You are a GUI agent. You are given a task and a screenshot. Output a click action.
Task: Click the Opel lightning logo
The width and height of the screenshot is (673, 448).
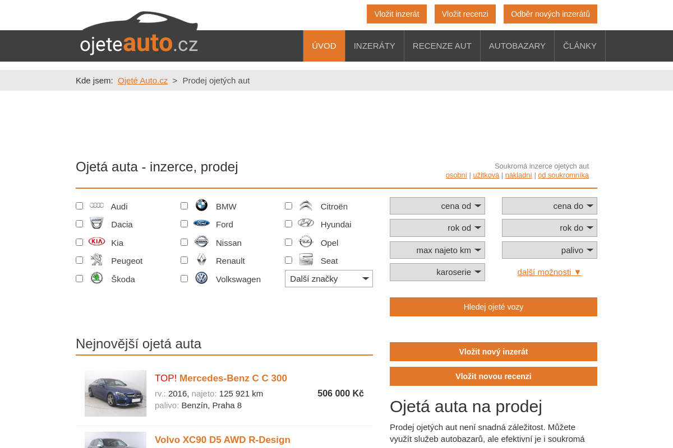coord(306,241)
